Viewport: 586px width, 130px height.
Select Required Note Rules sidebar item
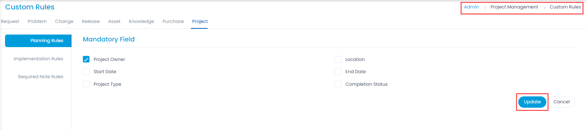pos(41,77)
